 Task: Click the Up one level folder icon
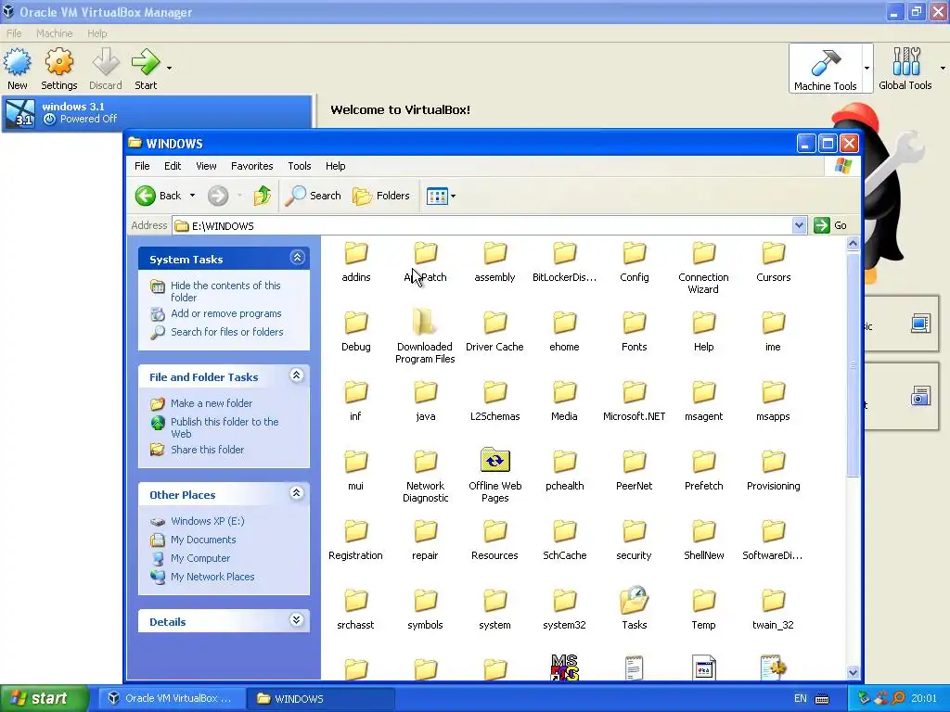tap(263, 196)
